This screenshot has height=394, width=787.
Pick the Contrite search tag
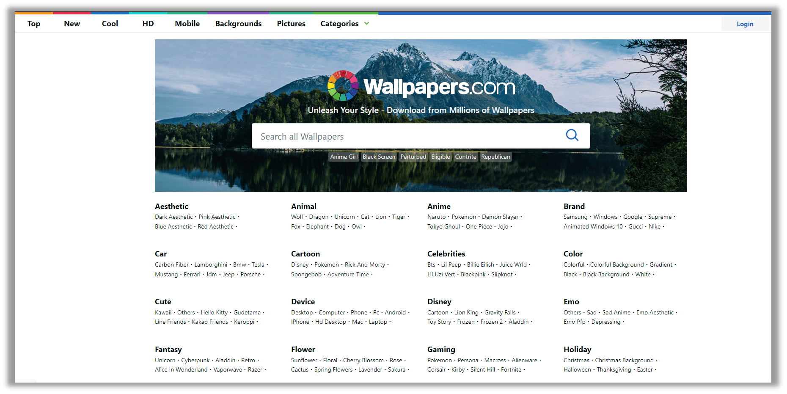[x=466, y=157]
